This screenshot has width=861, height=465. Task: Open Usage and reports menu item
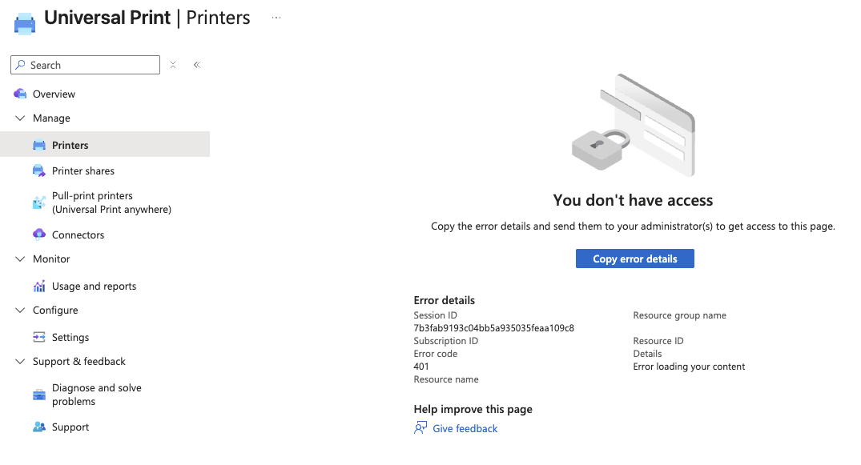(x=94, y=287)
